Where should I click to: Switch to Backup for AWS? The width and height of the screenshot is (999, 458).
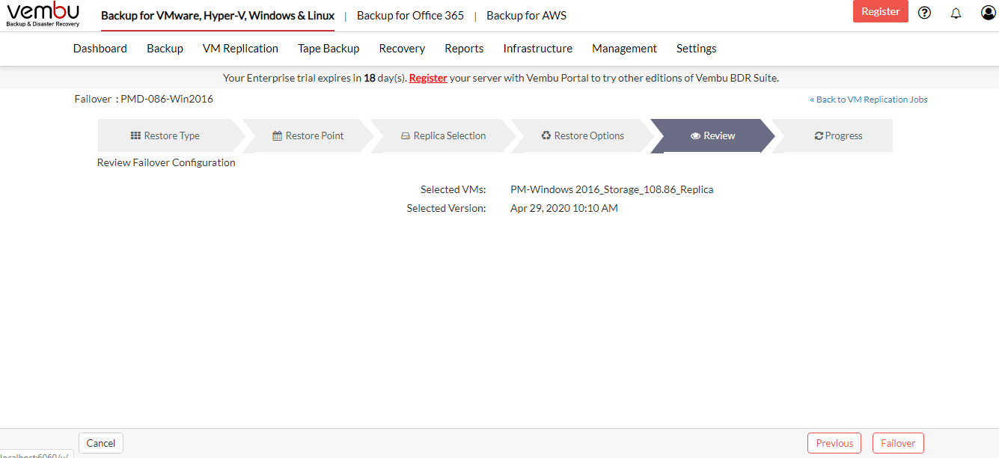(526, 16)
